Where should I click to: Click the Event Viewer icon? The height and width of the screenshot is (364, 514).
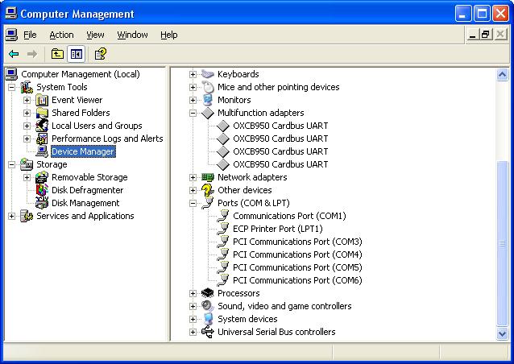tap(42, 100)
